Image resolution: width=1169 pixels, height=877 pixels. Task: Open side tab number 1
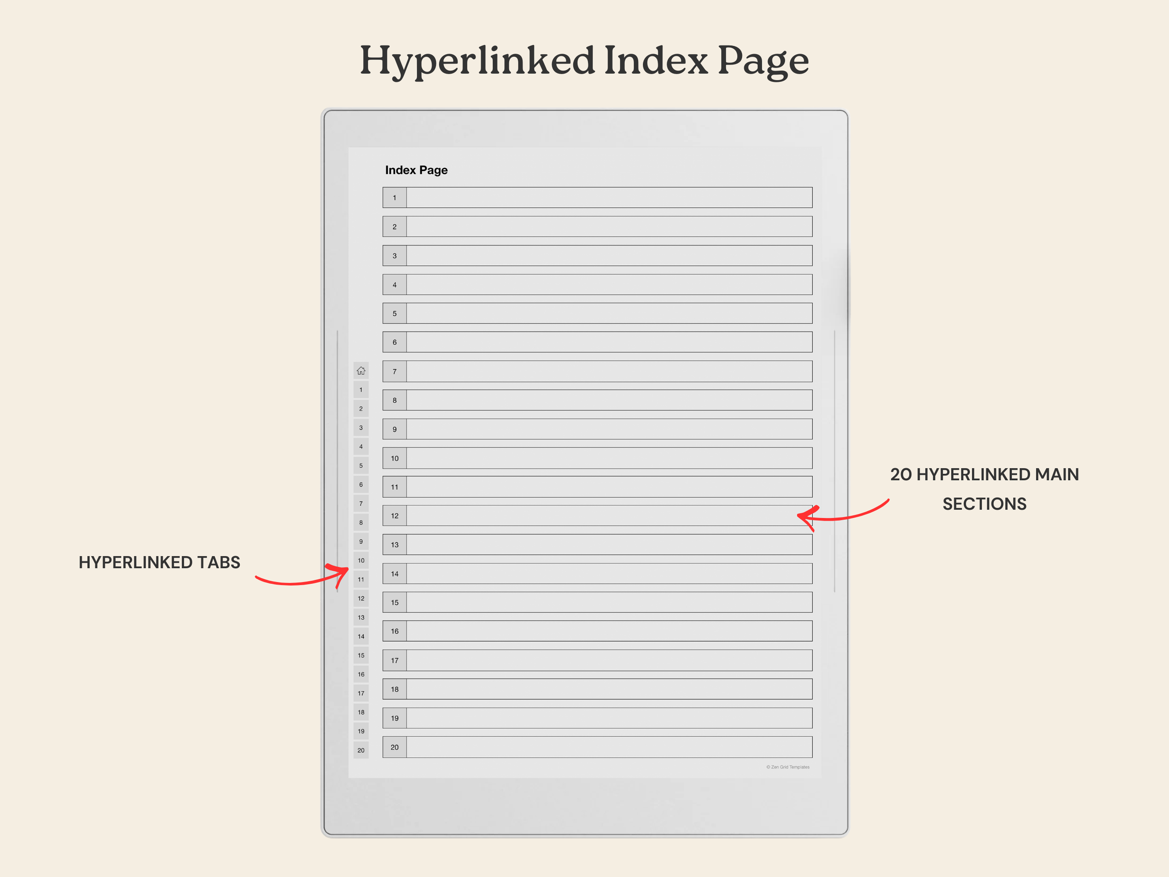pos(361,390)
